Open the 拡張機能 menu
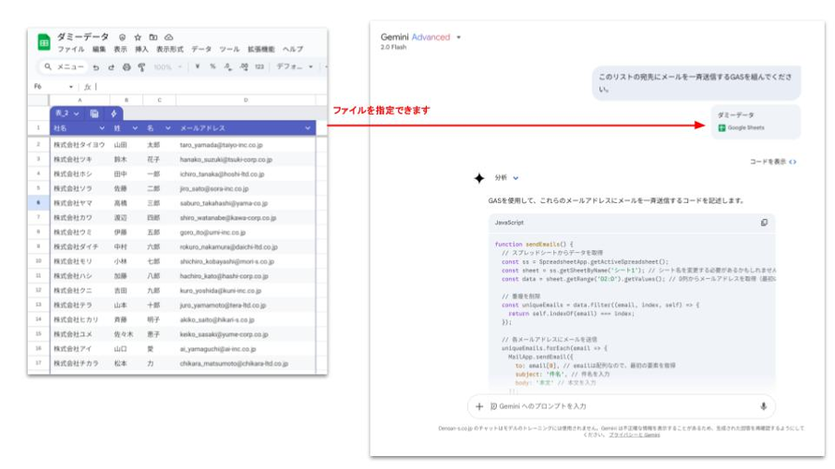This screenshot has height=469, width=835. tap(260, 50)
